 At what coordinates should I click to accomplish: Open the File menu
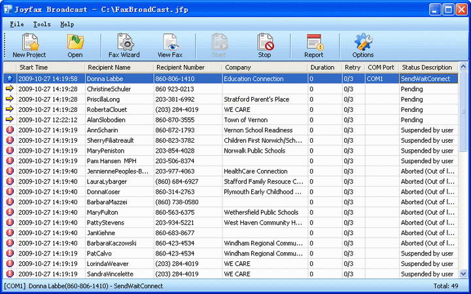point(17,24)
